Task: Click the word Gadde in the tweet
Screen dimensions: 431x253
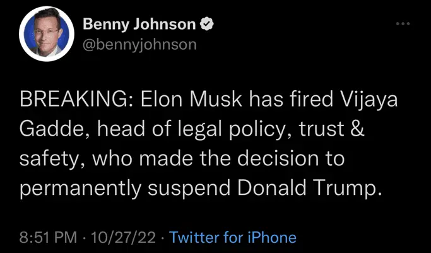Action: coord(51,129)
